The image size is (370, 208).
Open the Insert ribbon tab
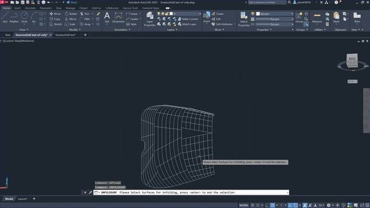click(x=17, y=8)
